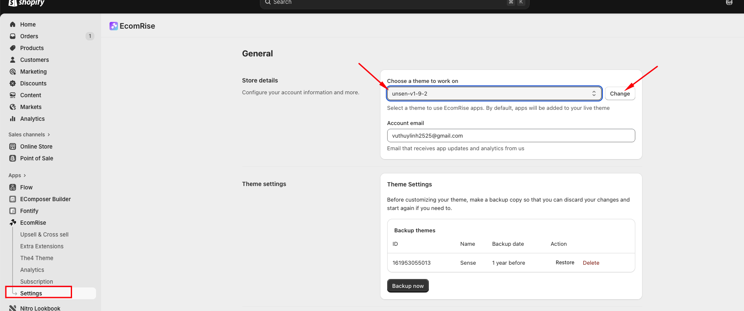Click the Marketing target icon
This screenshot has width=744, height=311.
[x=13, y=72]
